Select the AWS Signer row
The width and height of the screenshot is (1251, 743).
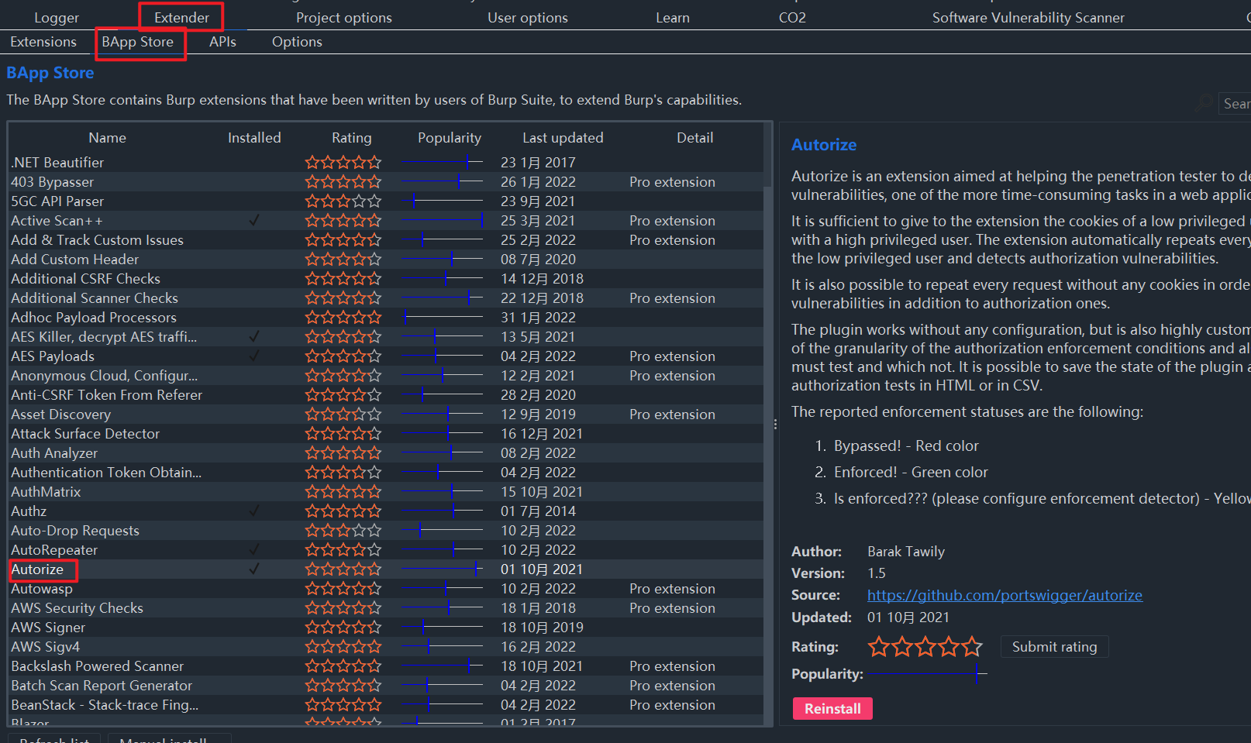[x=385, y=627]
